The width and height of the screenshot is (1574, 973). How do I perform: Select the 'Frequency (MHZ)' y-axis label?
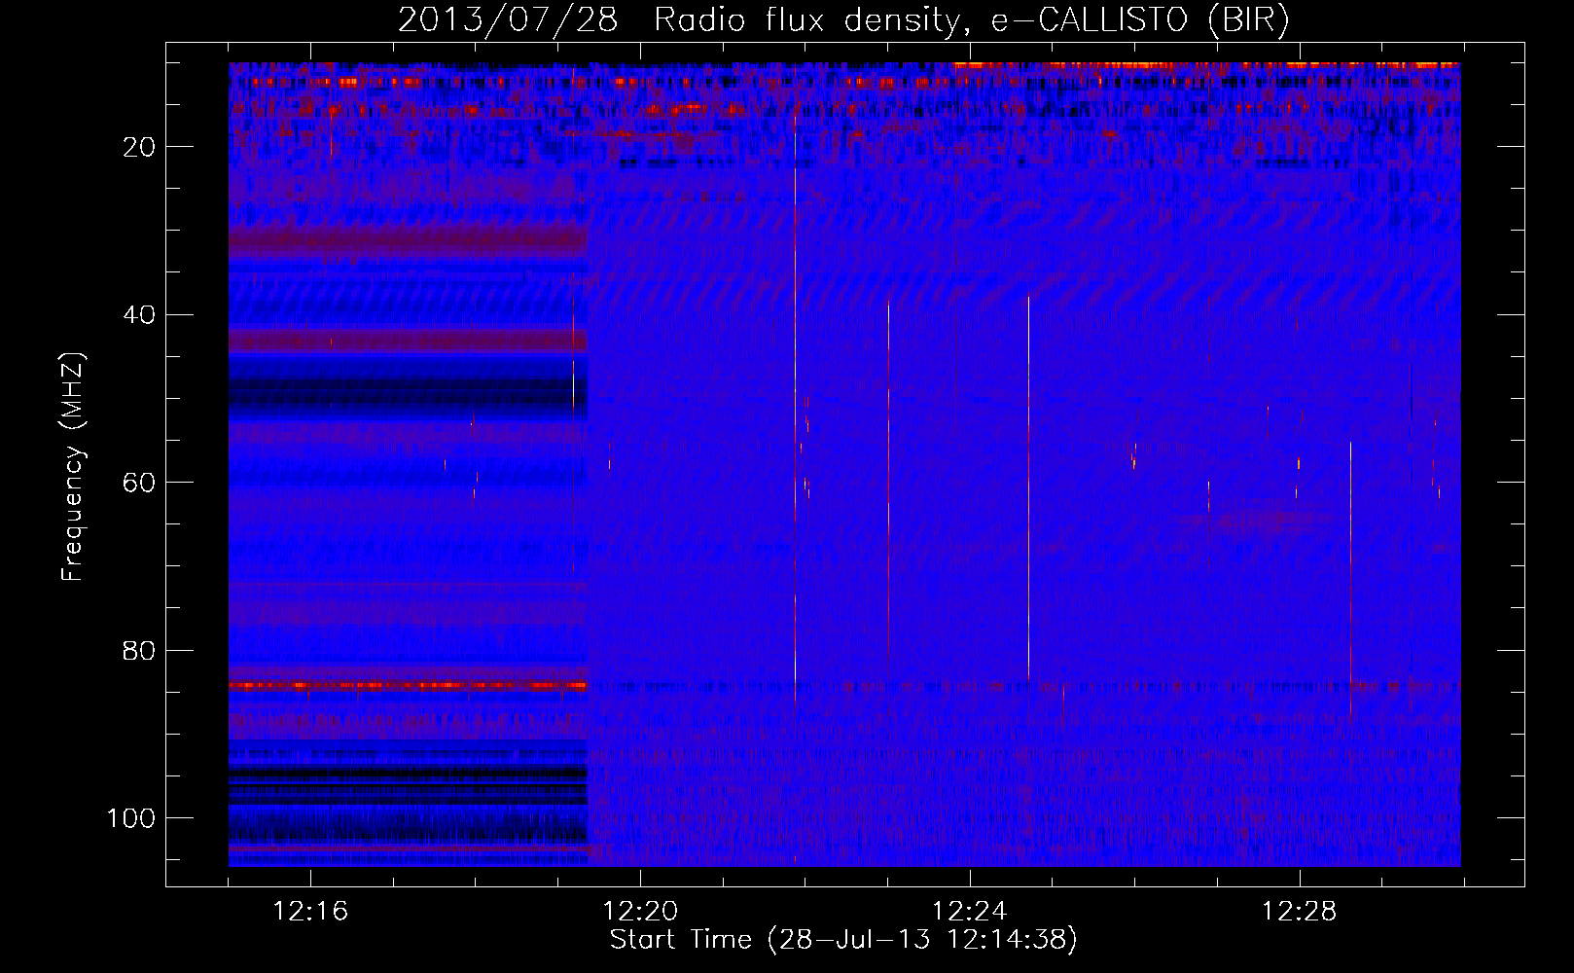[73, 467]
